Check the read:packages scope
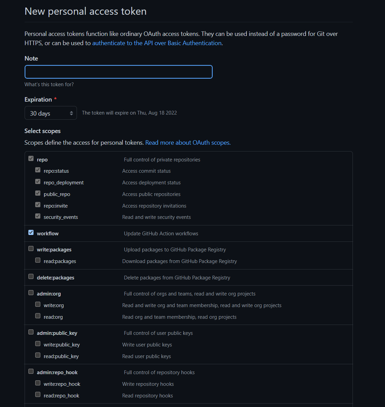 (x=38, y=260)
